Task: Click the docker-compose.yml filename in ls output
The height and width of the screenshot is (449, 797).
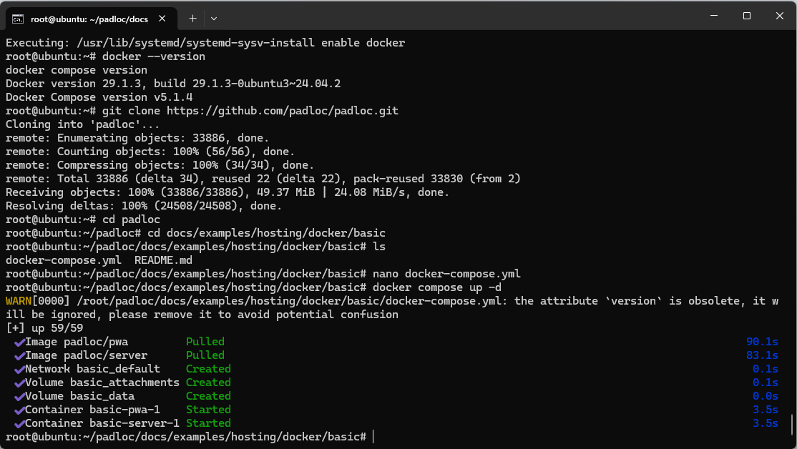Action: click(64, 260)
